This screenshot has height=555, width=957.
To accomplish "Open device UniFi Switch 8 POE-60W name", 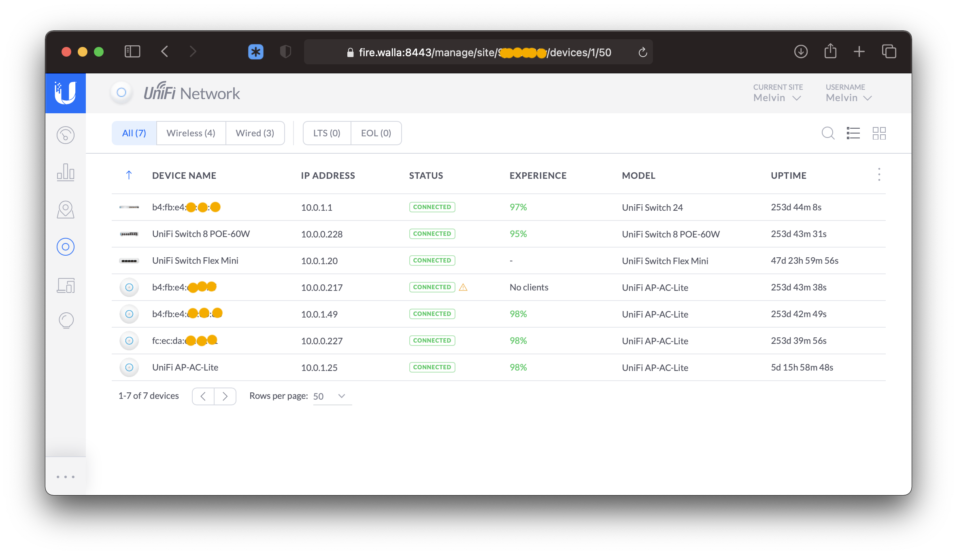I will [x=201, y=234].
